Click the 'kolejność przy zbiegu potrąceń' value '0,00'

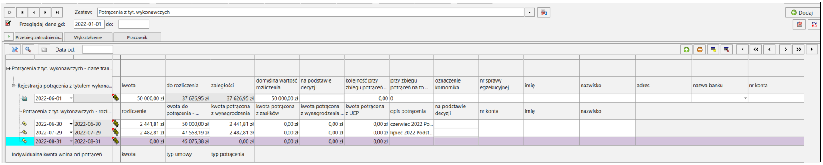pos(367,98)
